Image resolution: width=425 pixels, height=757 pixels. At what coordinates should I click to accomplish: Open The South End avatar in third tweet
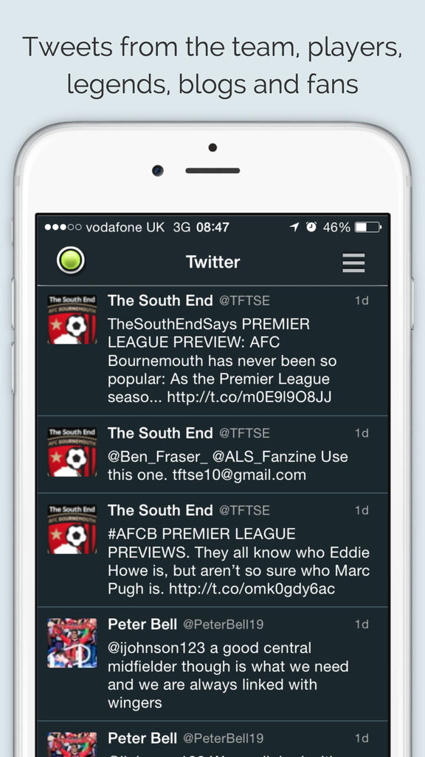click(72, 529)
